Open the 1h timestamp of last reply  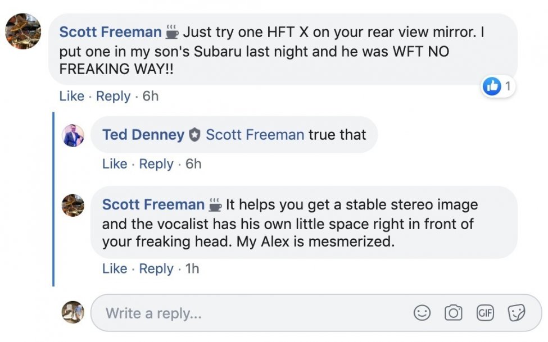192,268
